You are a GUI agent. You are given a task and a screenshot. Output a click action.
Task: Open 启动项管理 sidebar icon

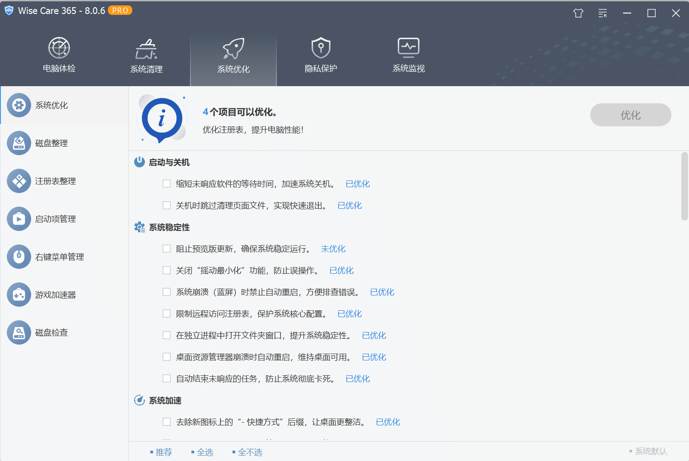19,219
